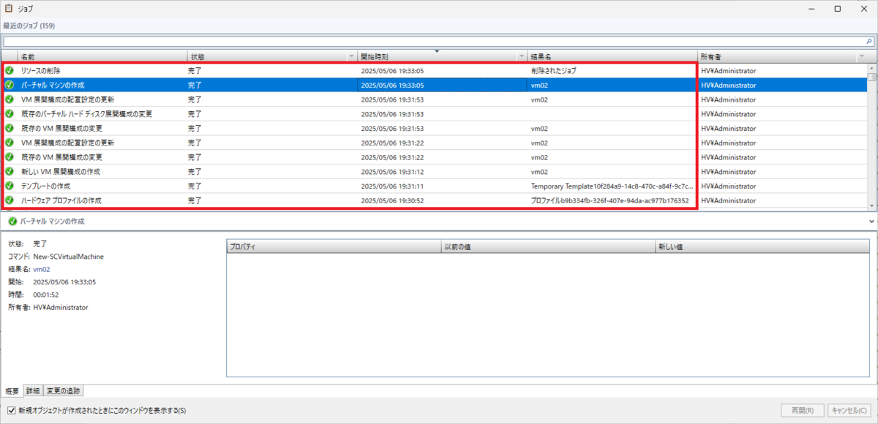
Task: Click the ジョブ window title icon
Action: point(9,9)
